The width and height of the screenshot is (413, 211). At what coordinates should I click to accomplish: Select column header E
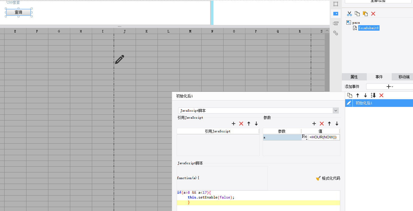(x=15, y=31)
